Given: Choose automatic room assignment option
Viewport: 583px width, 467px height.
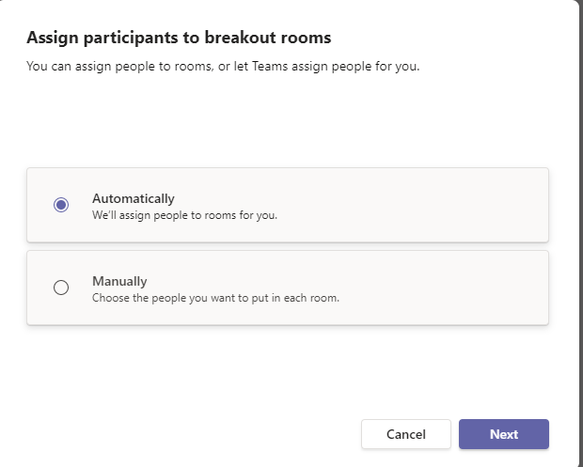Looking at the screenshot, I should coord(61,205).
